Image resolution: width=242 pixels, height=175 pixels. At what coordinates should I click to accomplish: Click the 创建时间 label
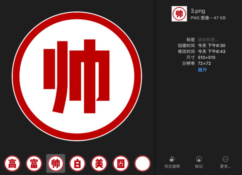(186, 46)
